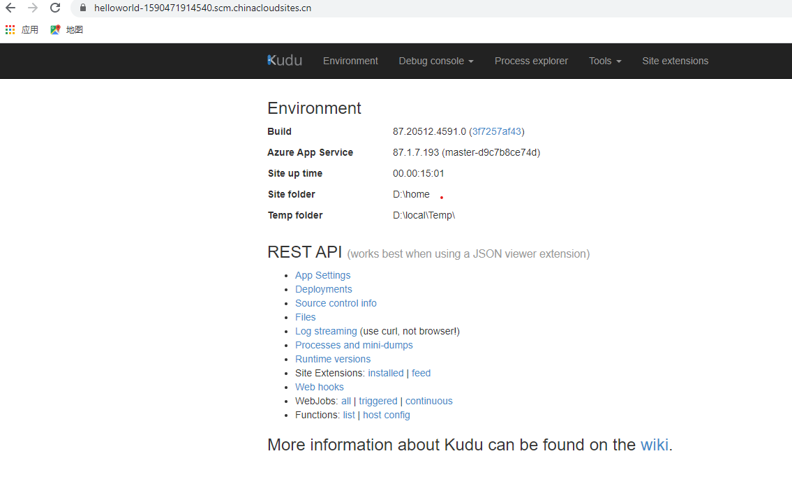Screen dimensions: 792x493
Task: Open the Environment nav item
Action: pos(350,61)
